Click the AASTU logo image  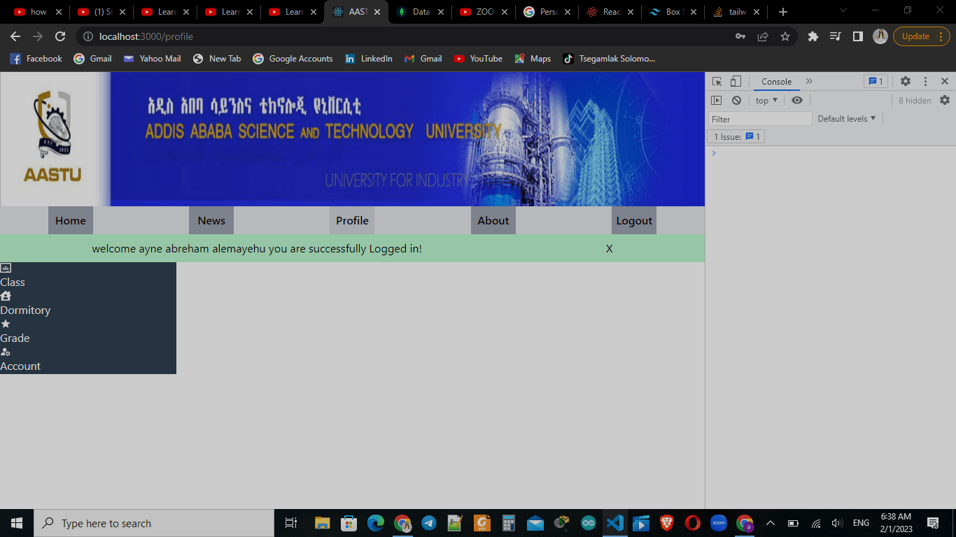click(55, 138)
